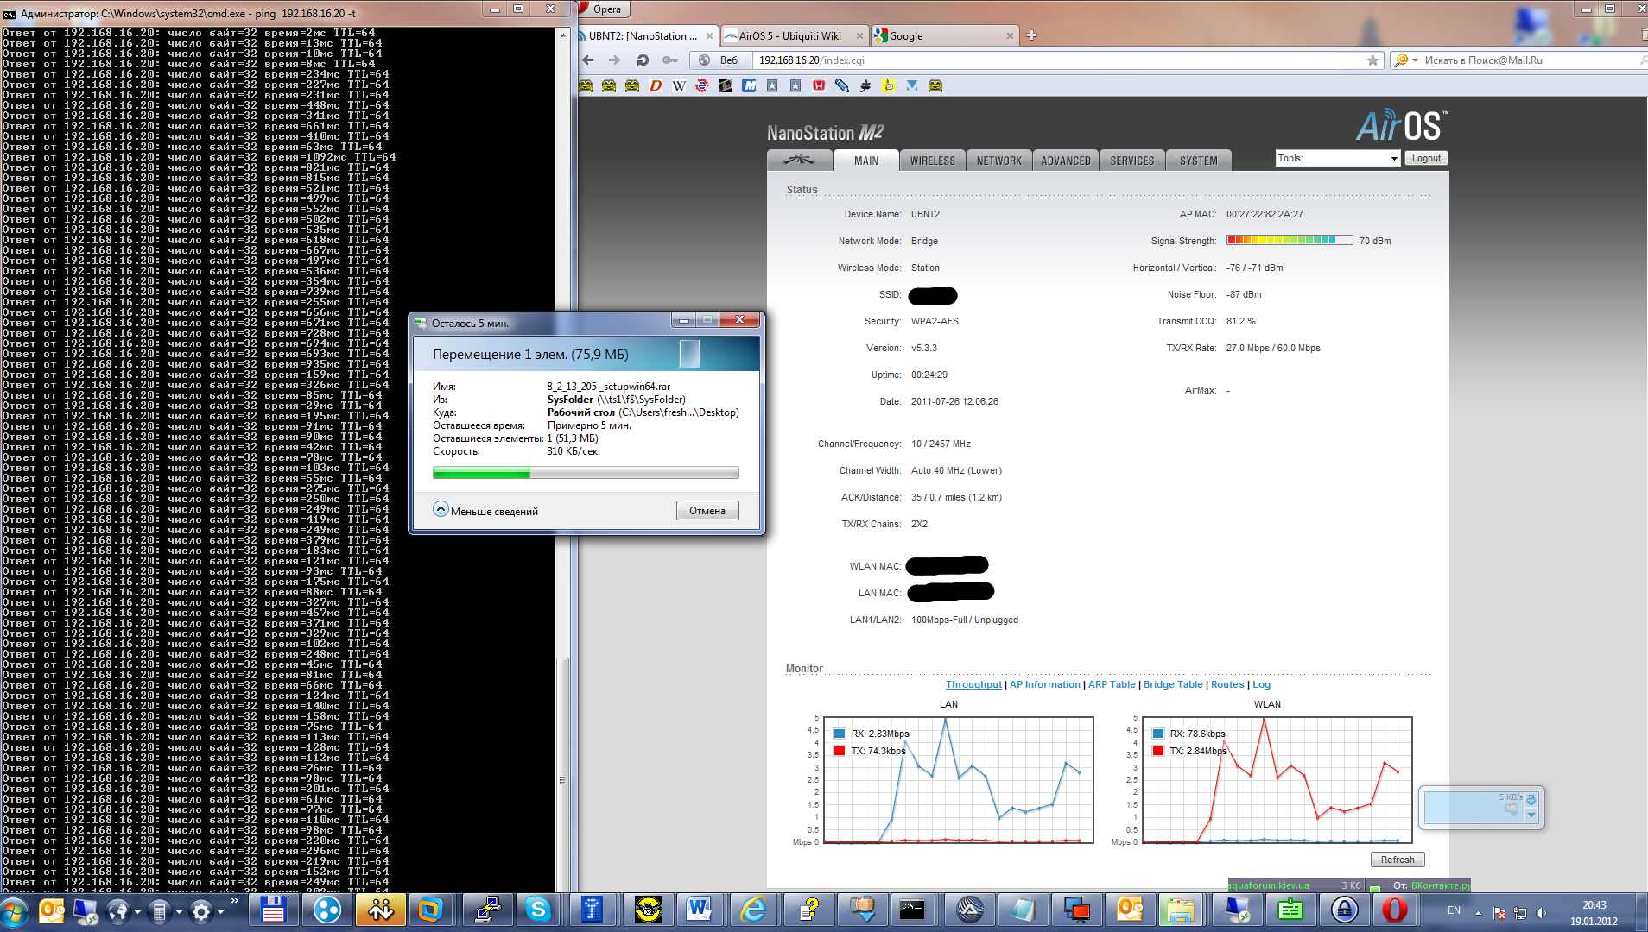Open Opera browser from the taskbar
The height and width of the screenshot is (932, 1648).
(x=1395, y=910)
